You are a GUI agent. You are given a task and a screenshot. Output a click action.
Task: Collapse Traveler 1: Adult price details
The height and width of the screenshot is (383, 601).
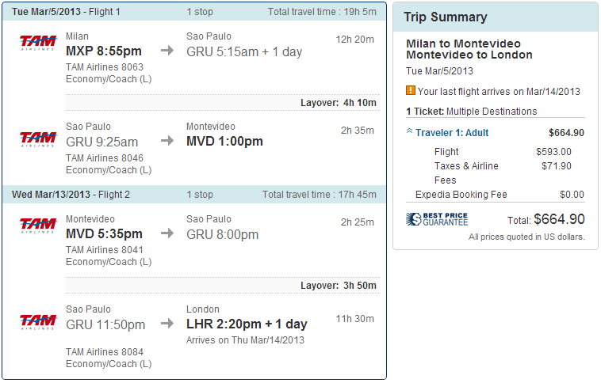tap(410, 132)
